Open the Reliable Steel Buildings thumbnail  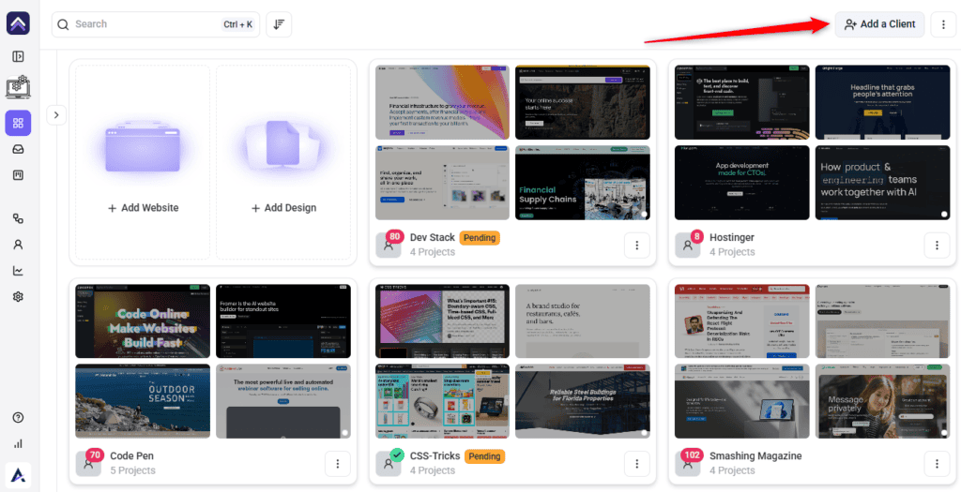pyautogui.click(x=582, y=401)
